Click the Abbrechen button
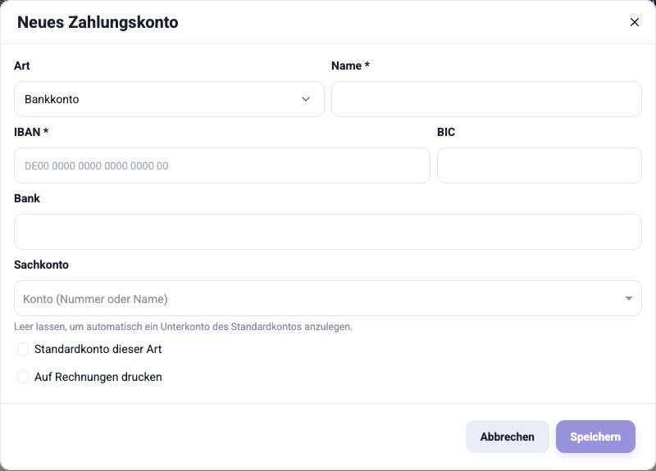The image size is (656, 471). 507,437
